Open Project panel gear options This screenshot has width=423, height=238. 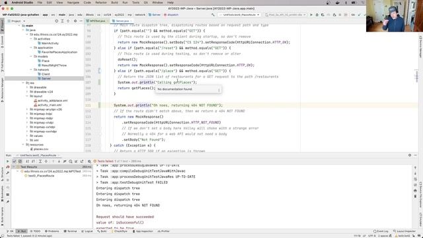pos(75,21)
